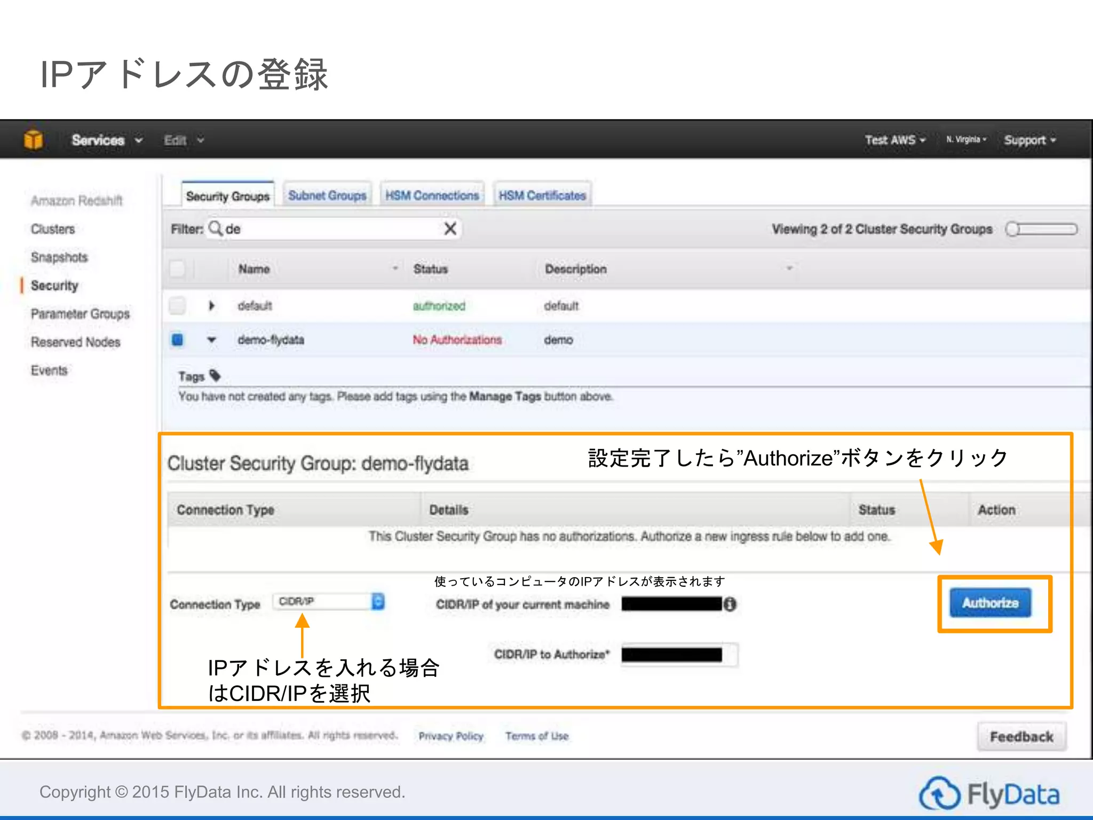Adjust the paging slider beside Viewing 2 of 2
This screenshot has height=820, width=1093.
click(x=1041, y=230)
